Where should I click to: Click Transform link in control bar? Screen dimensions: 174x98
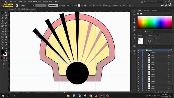click(x=115, y=5)
